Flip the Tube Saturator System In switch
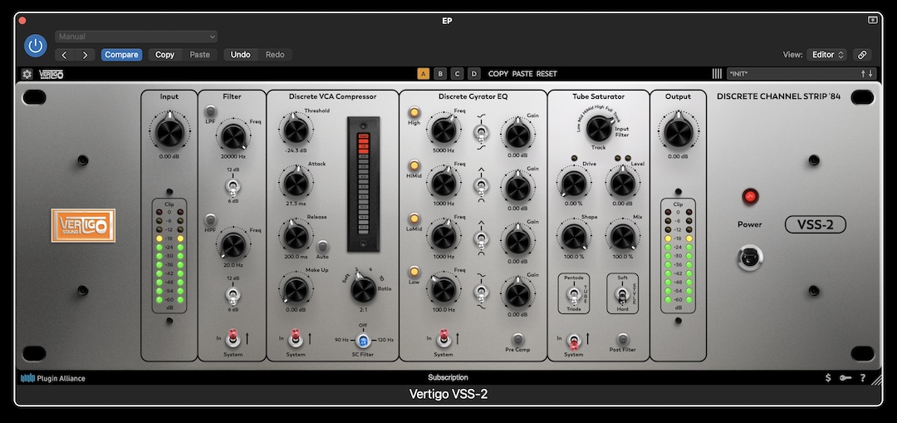This screenshot has width=897, height=423. pyautogui.click(x=573, y=342)
